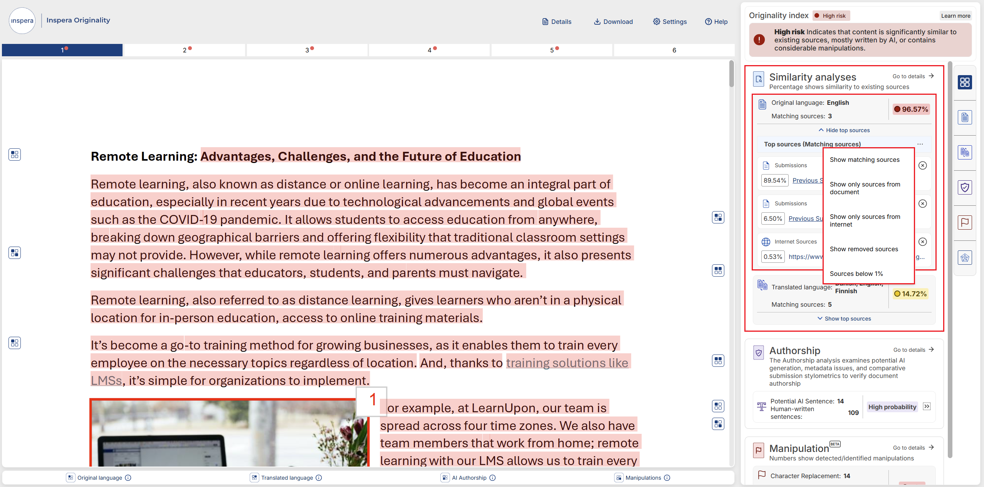Open Settings from top bar
The width and height of the screenshot is (984, 487).
(x=670, y=22)
